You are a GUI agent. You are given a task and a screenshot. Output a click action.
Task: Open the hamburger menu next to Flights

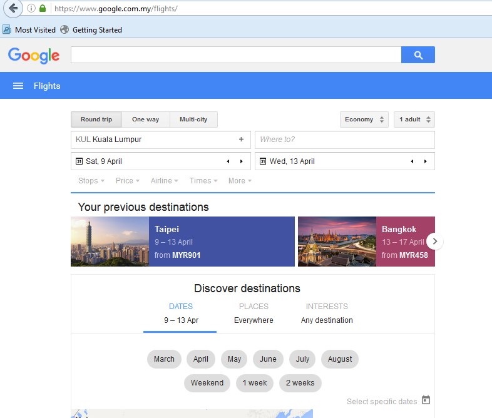click(18, 86)
